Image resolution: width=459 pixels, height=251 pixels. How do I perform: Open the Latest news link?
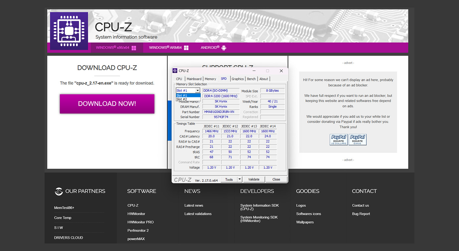[x=194, y=206]
